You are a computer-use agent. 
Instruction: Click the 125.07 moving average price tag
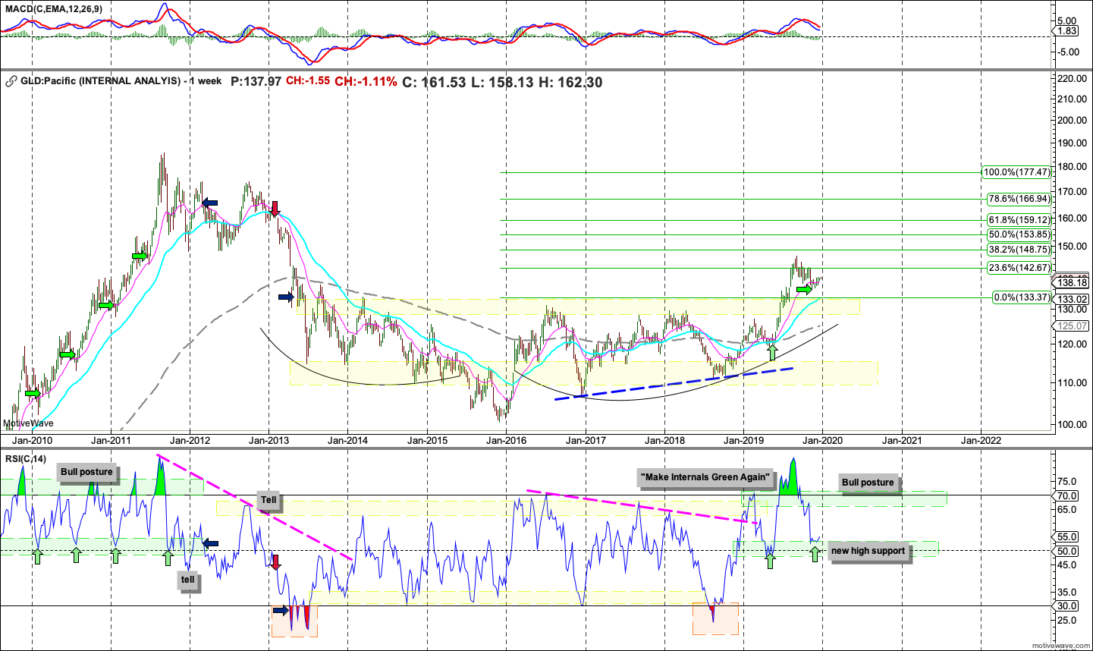coord(1072,326)
